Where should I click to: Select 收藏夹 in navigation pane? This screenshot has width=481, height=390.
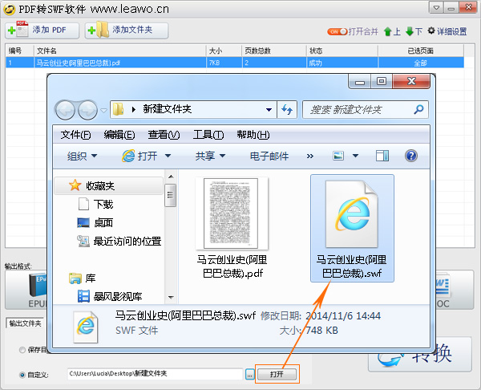[108, 185]
